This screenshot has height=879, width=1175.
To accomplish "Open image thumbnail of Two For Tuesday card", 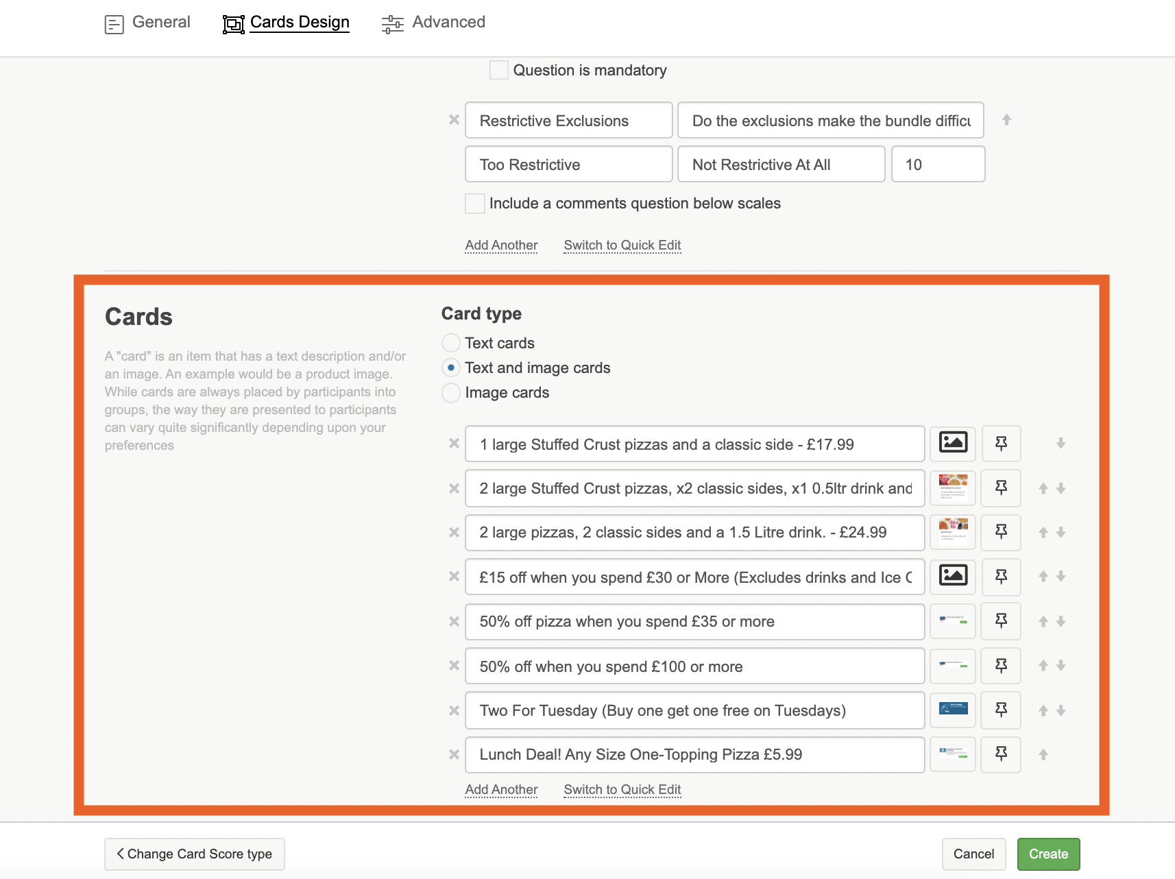I will (952, 710).
